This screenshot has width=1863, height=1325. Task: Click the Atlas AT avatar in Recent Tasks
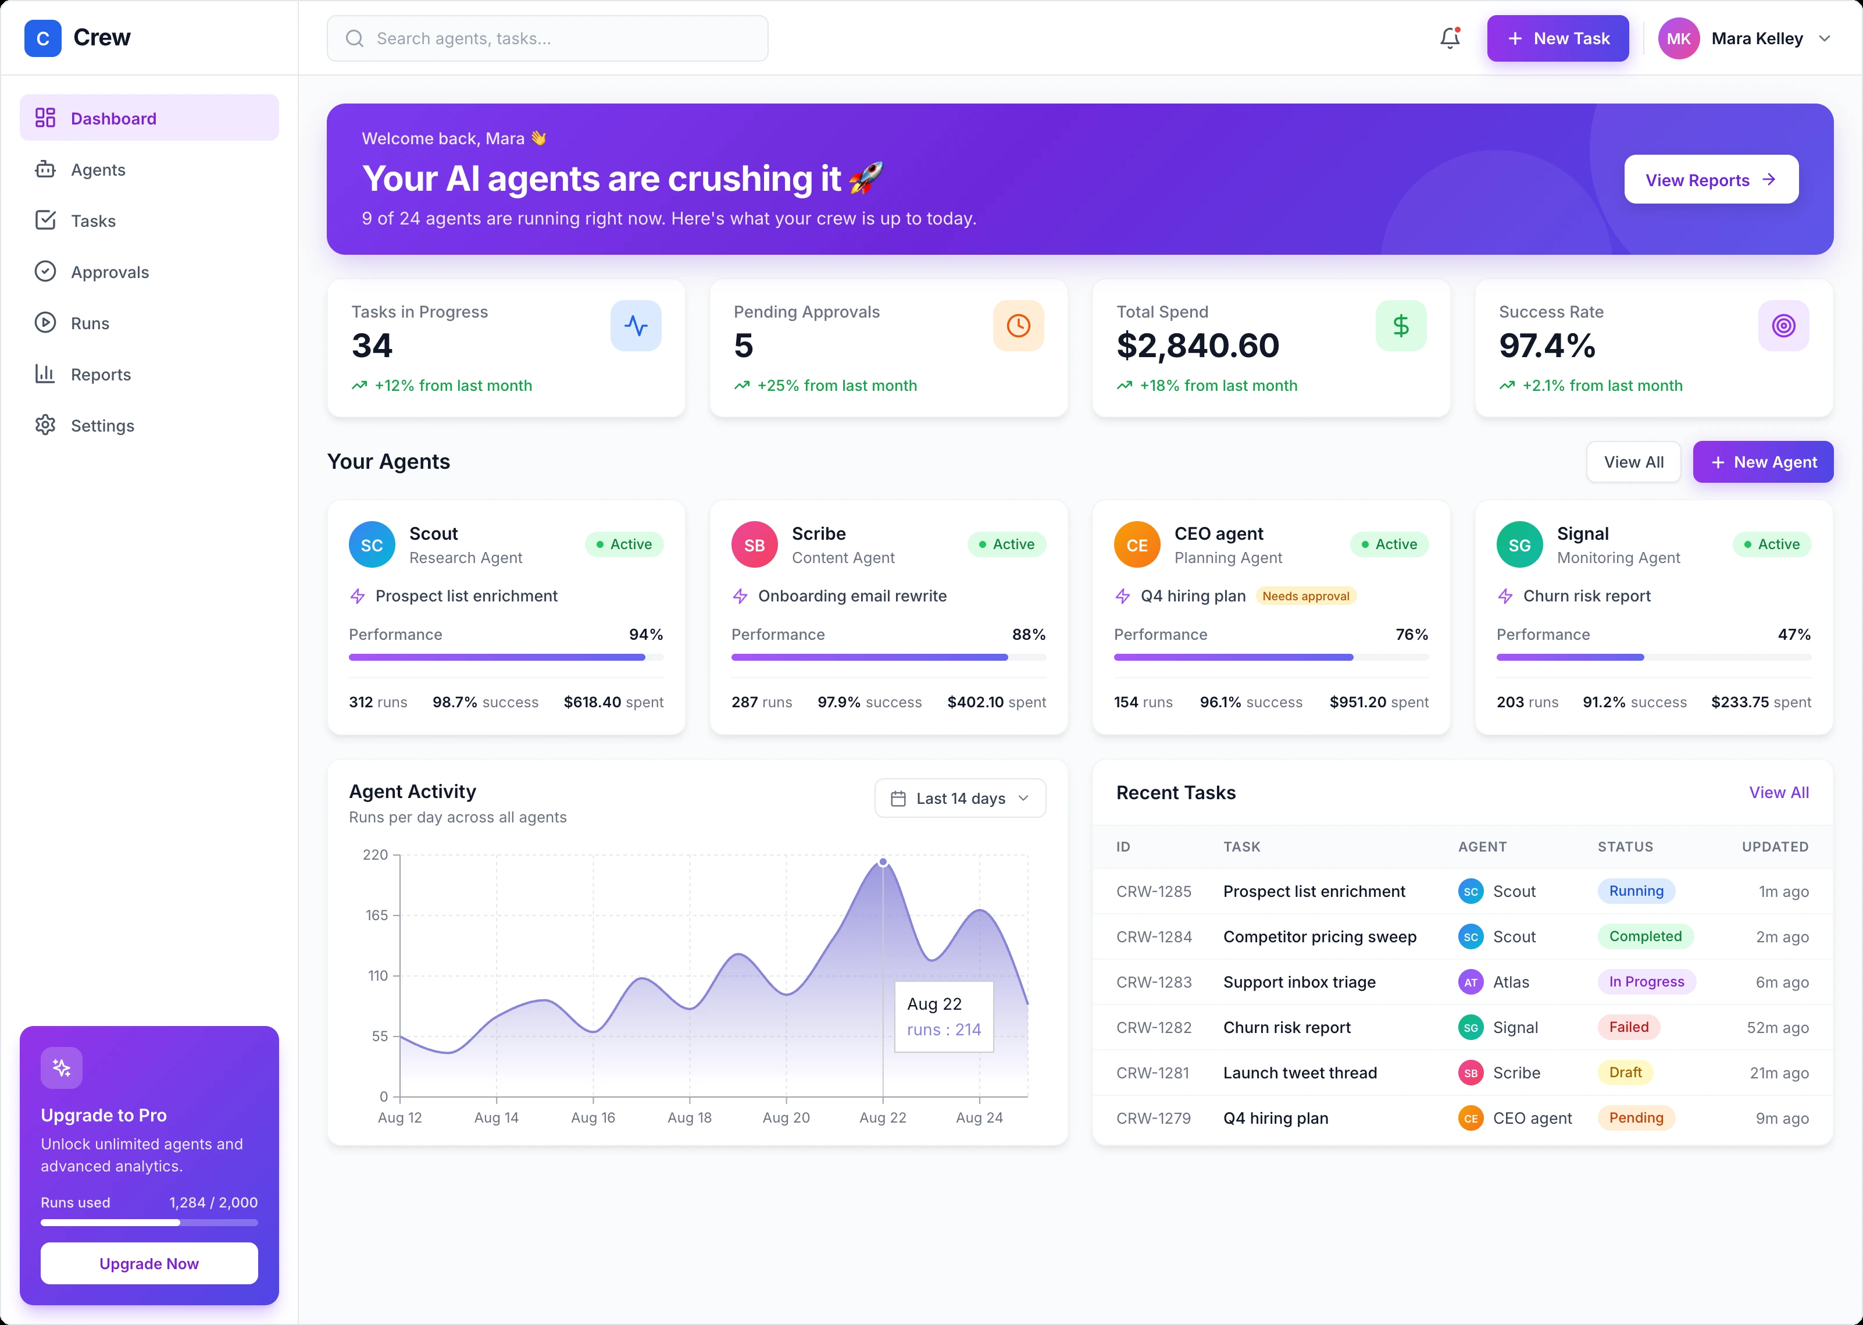coord(1471,982)
